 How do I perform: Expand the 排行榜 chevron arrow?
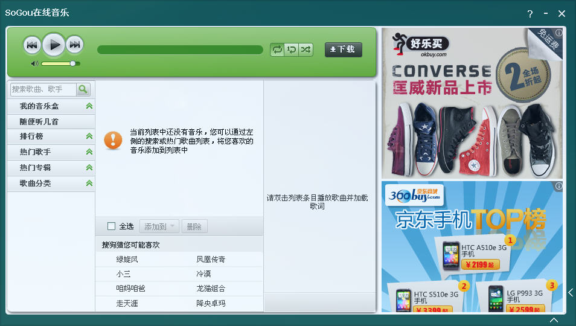(x=89, y=136)
